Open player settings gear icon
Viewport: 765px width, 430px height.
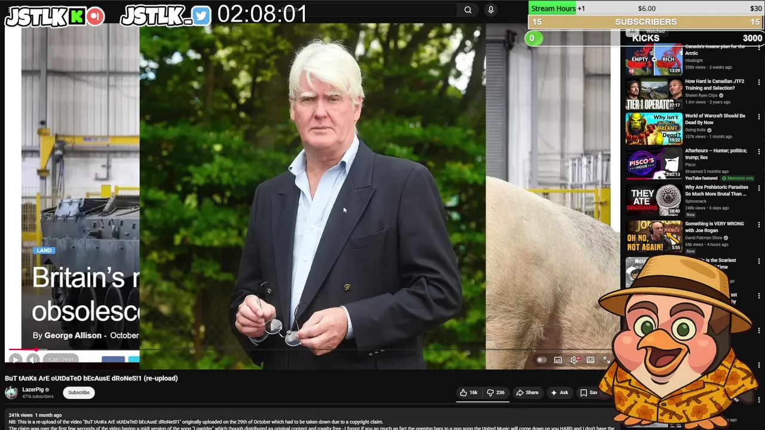(574, 360)
